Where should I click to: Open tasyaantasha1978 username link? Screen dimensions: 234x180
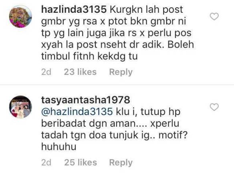[x=85, y=100]
